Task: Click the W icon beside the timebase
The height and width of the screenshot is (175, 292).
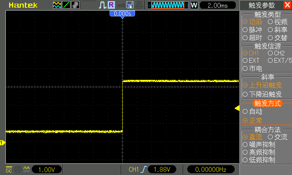Action: pyautogui.click(x=194, y=5)
